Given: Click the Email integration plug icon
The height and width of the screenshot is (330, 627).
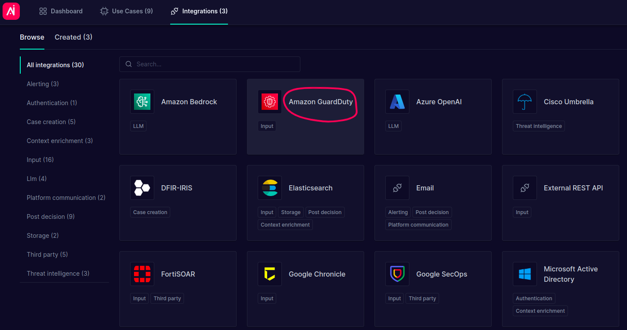Looking at the screenshot, I should (397, 188).
